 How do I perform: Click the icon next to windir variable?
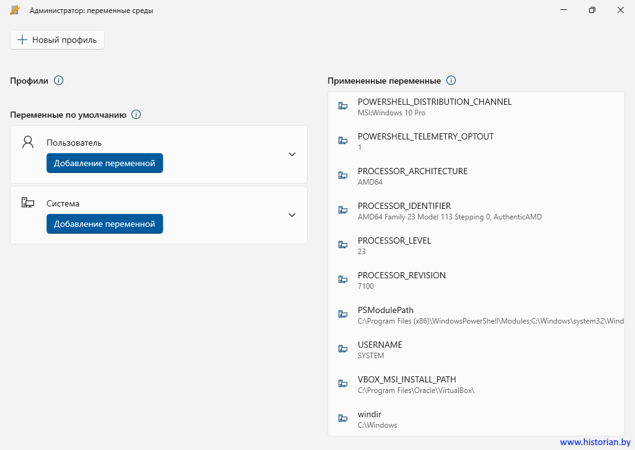pyautogui.click(x=342, y=418)
